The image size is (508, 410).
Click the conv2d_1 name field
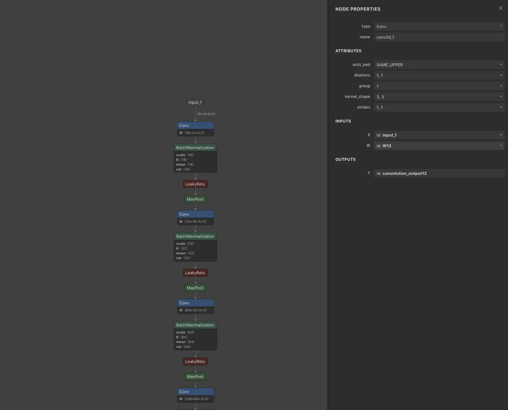click(439, 37)
